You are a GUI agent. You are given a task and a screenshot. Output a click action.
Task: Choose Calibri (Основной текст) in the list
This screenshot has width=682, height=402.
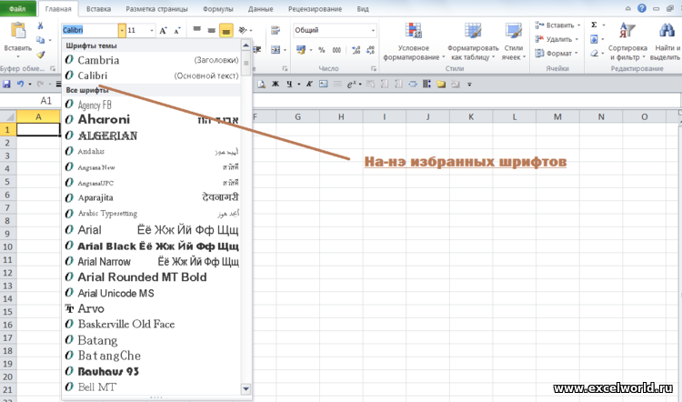click(151, 75)
